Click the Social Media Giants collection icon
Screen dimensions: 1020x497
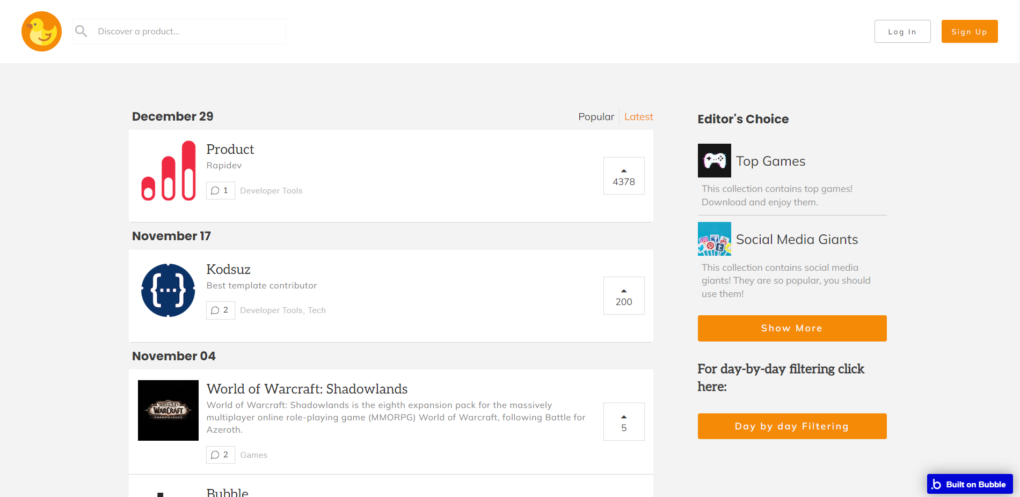715,239
